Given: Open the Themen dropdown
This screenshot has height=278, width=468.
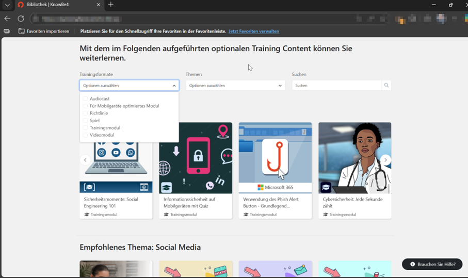Looking at the screenshot, I should coord(235,86).
